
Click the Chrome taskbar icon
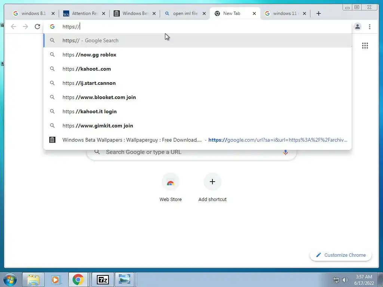[x=78, y=280]
